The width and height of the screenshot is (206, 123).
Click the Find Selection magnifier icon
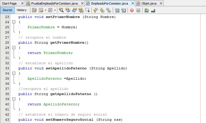61,10
